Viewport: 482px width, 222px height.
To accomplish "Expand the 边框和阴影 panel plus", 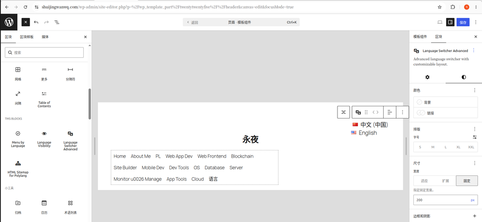I will coord(474,216).
